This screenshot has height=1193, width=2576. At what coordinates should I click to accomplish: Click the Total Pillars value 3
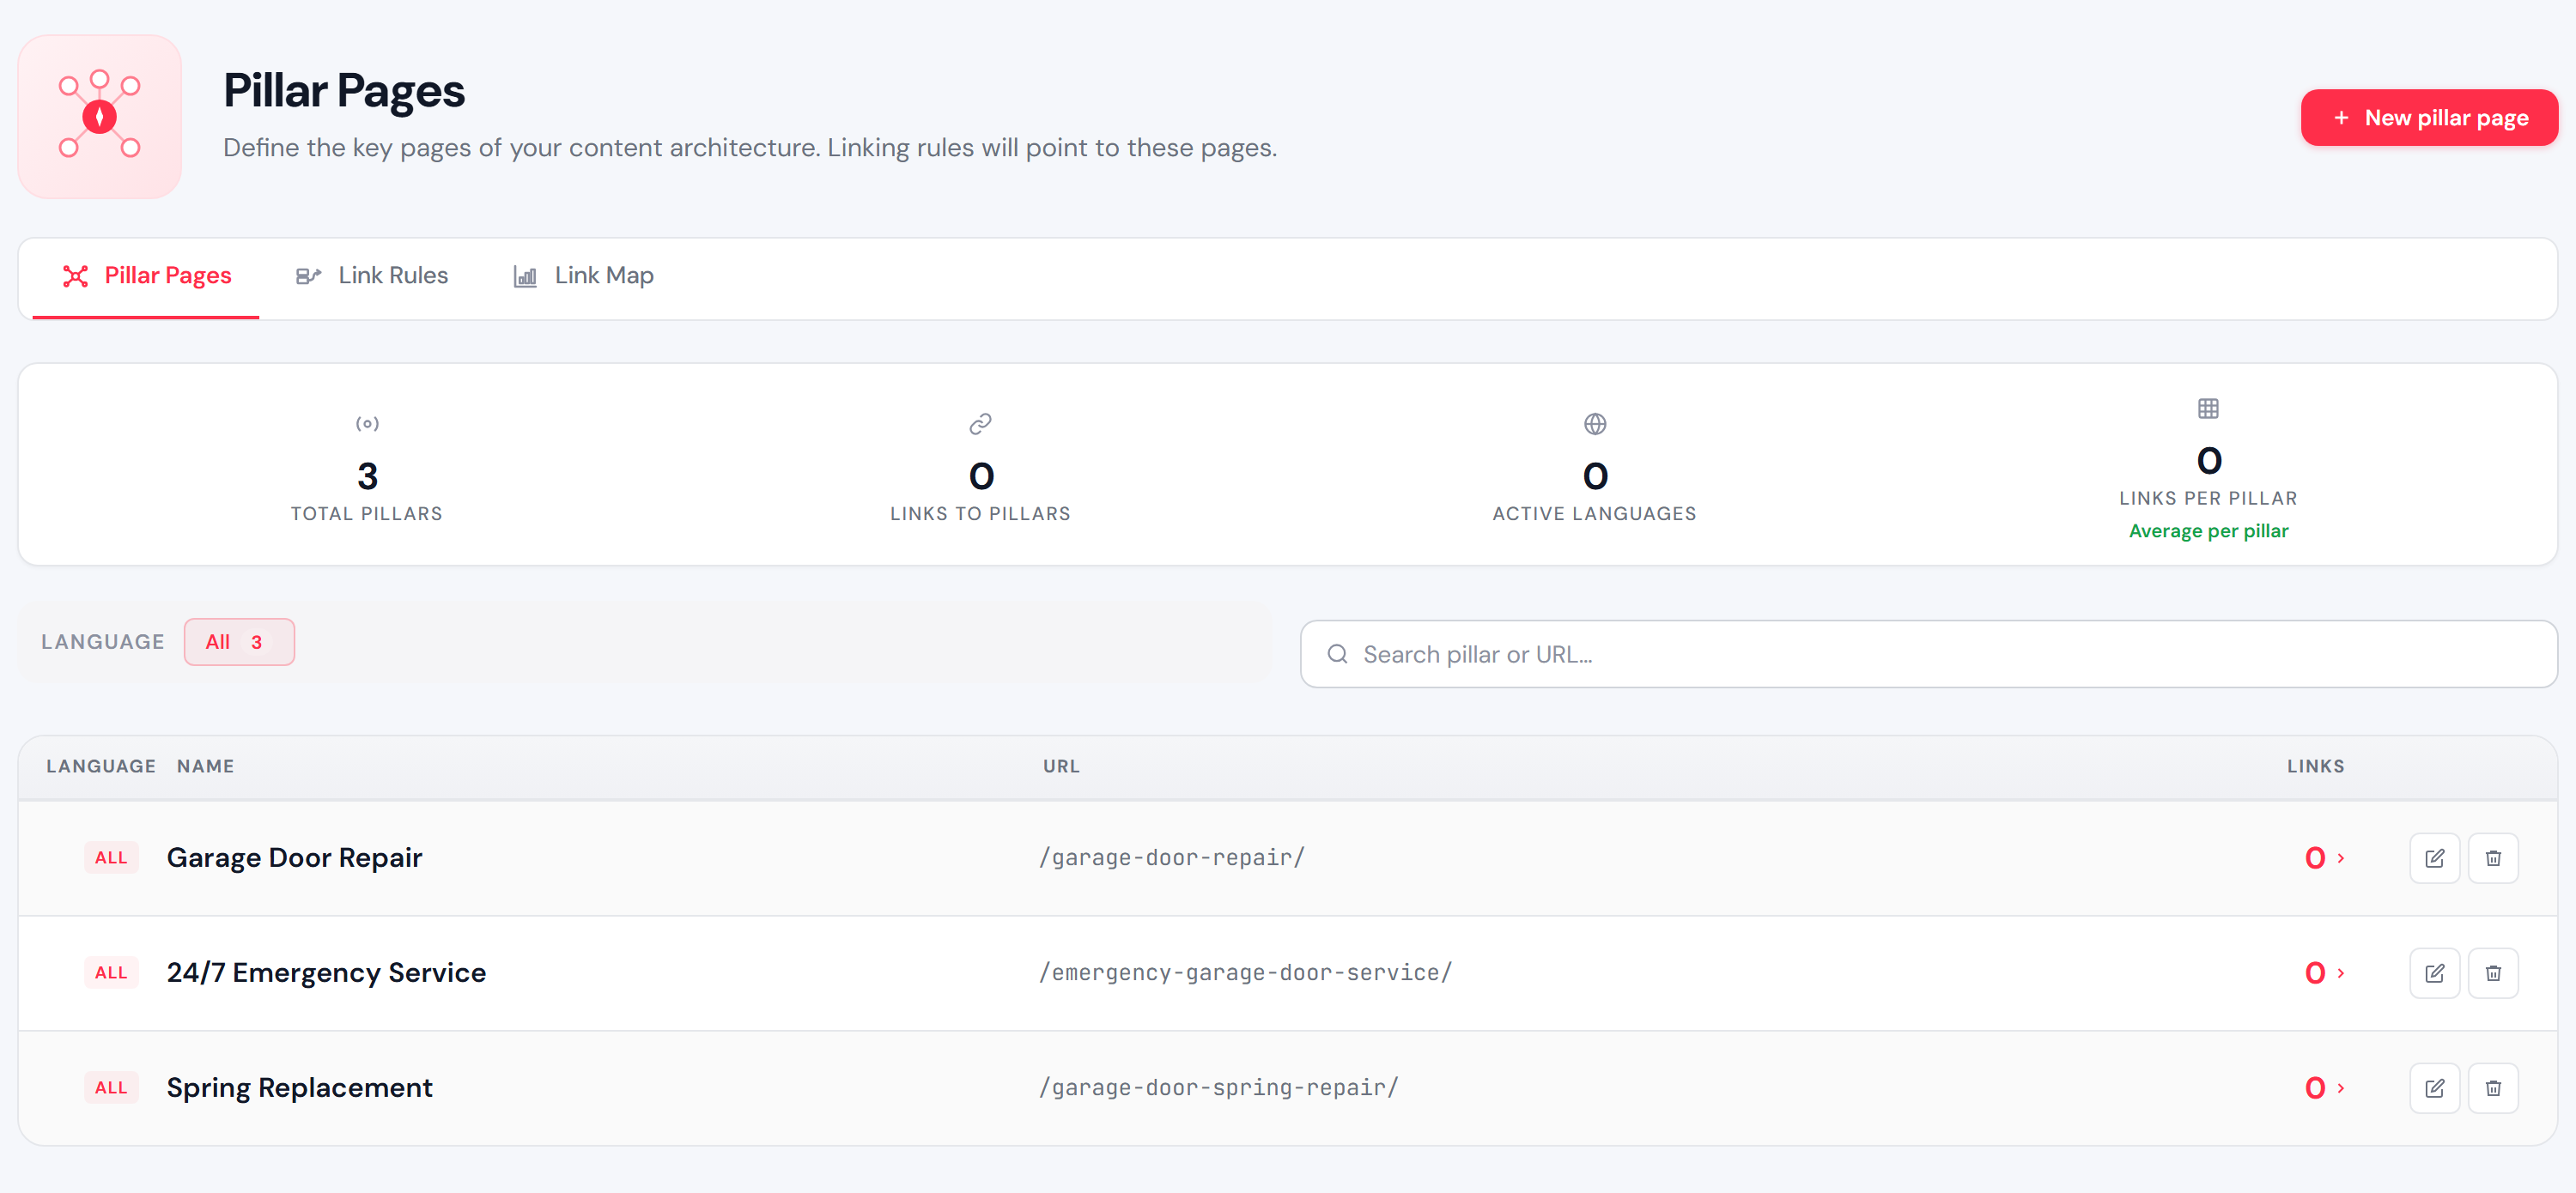tap(367, 475)
